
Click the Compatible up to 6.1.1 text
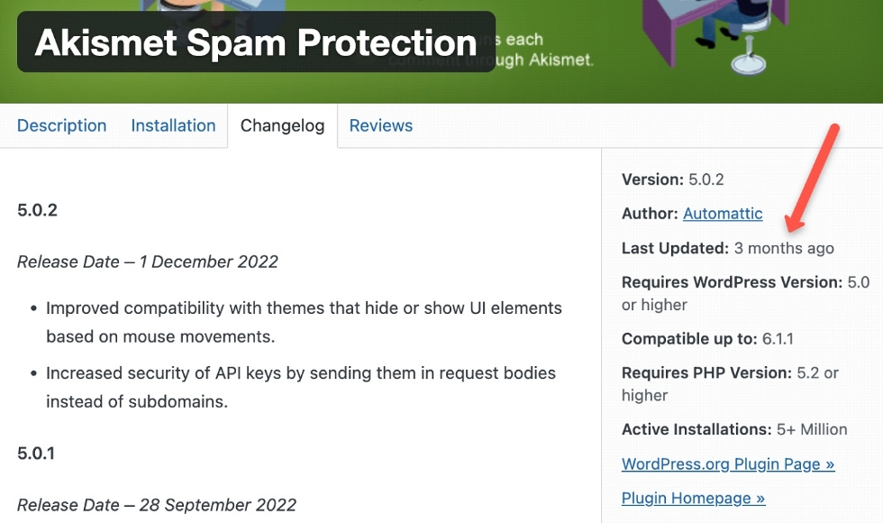coord(707,339)
